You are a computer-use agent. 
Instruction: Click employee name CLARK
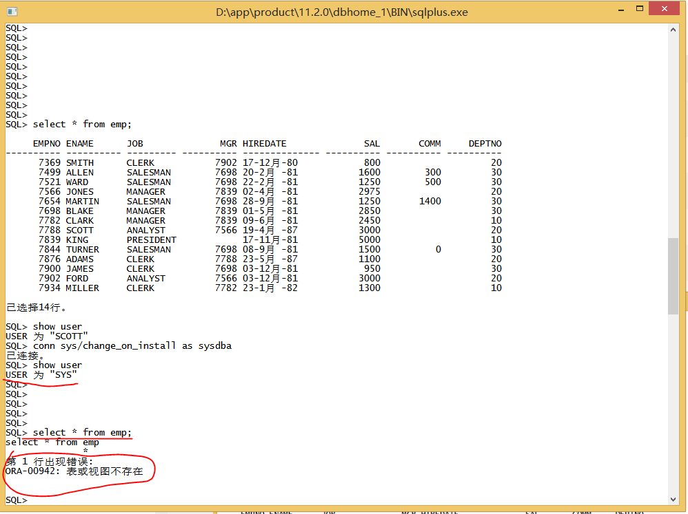tap(80, 221)
